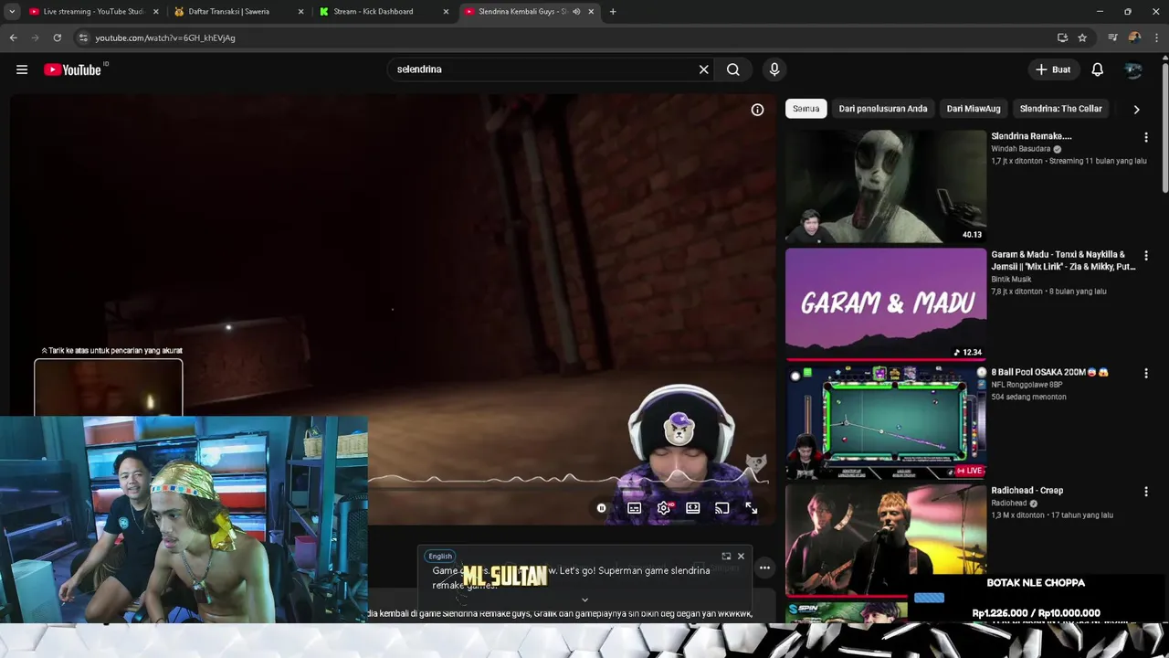Screen dimensions: 1169x658
Task: Open the YouTube account avatar menu
Action: (1133, 69)
